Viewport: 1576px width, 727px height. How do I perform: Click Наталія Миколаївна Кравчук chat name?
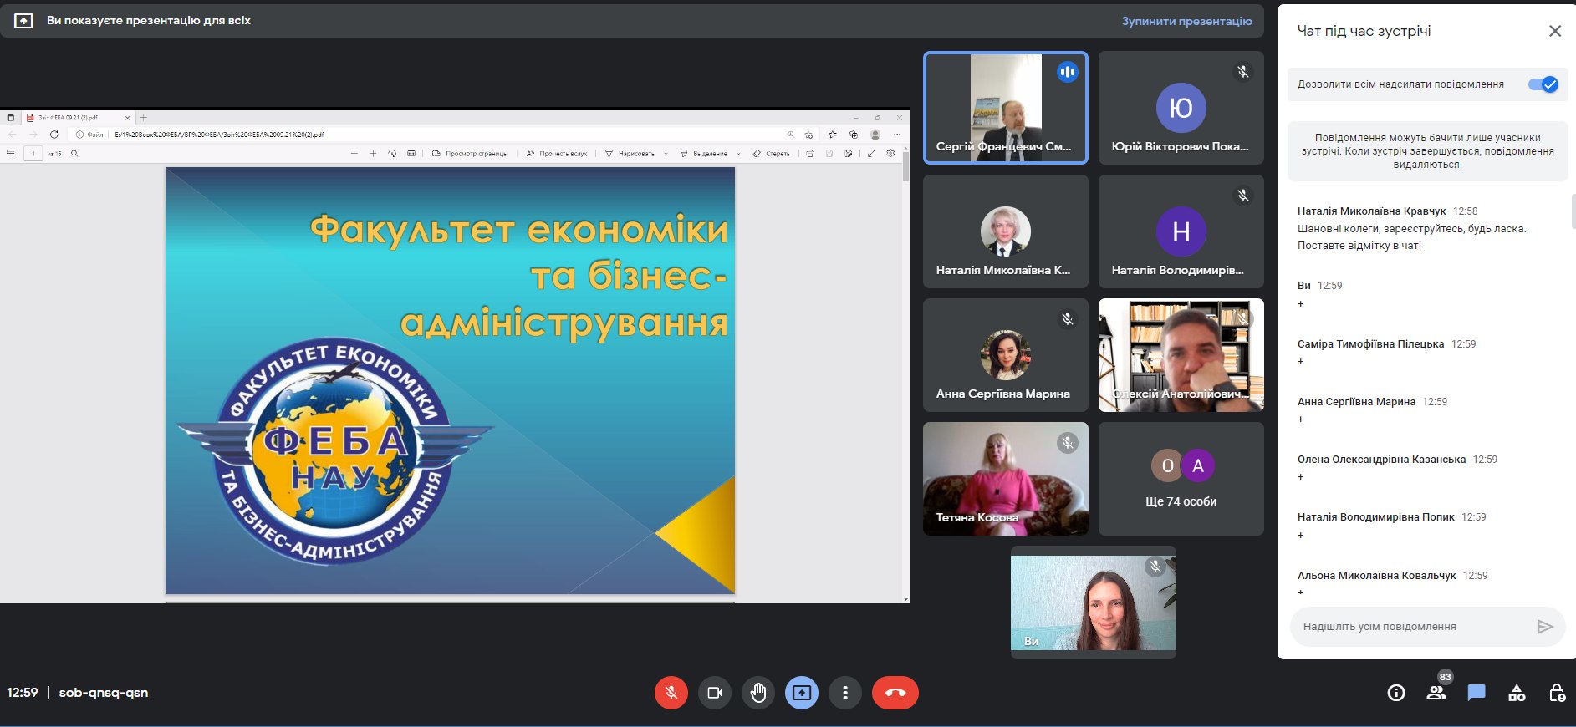[x=1371, y=211]
